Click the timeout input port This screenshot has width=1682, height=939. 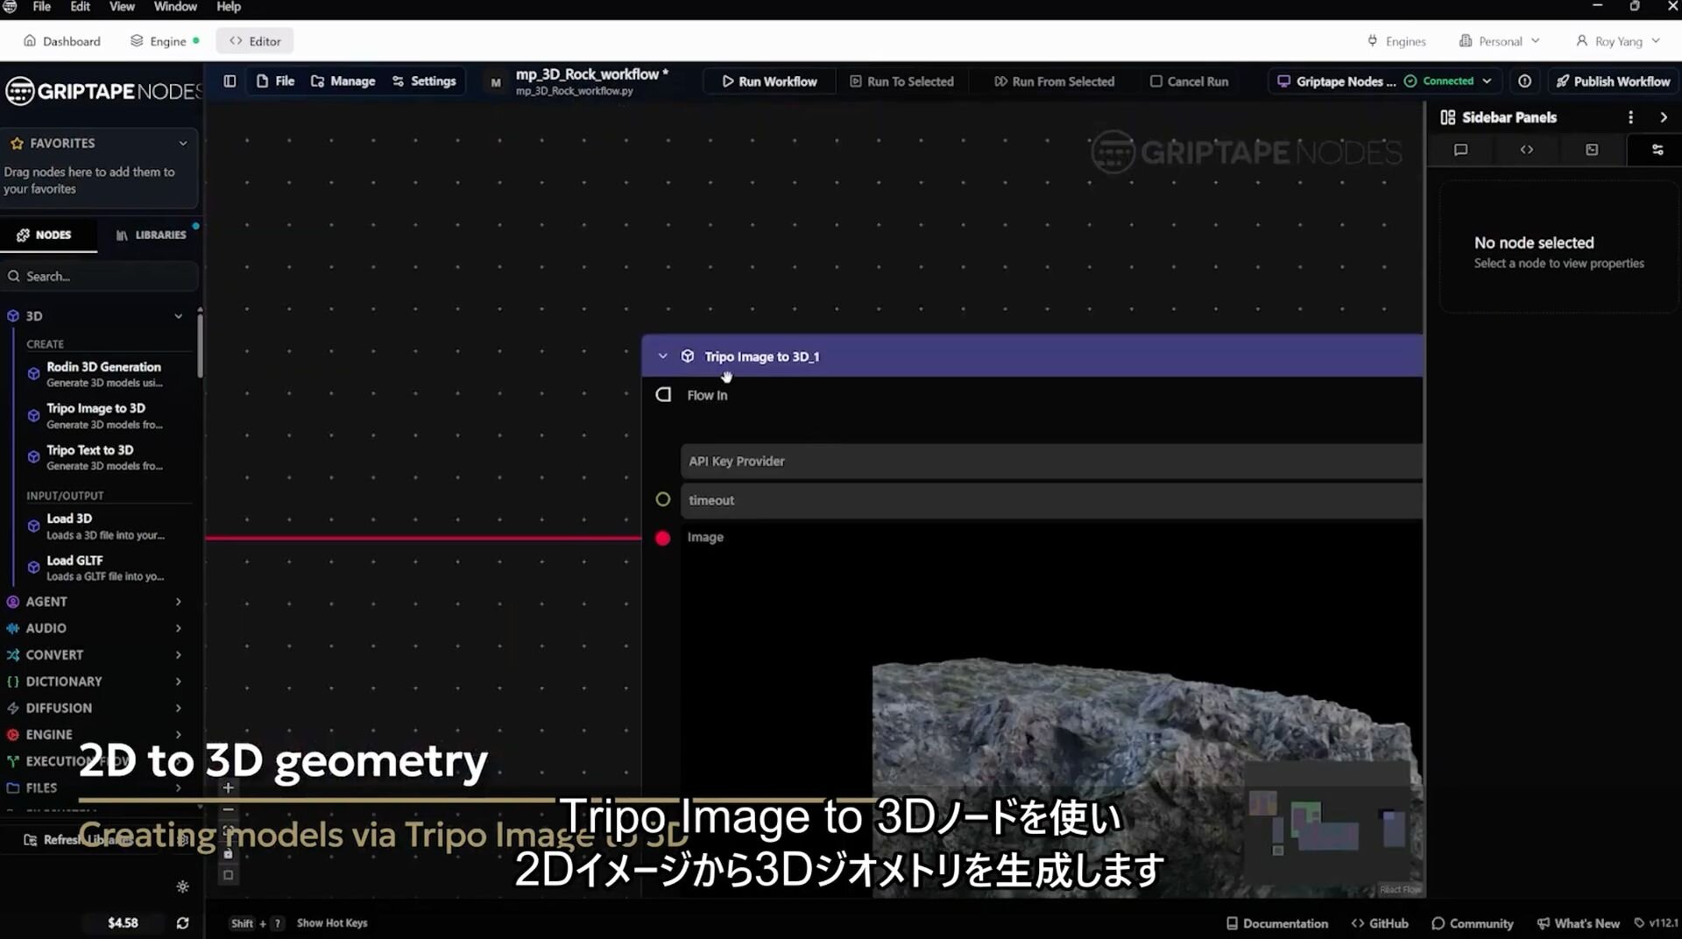click(663, 499)
